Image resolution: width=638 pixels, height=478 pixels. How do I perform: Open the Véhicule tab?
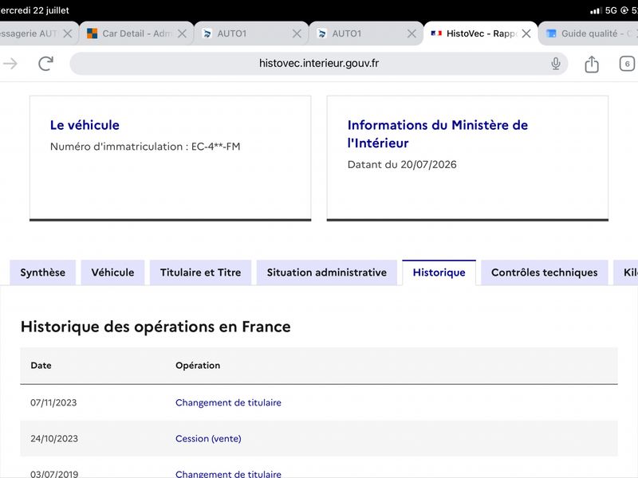(x=112, y=272)
